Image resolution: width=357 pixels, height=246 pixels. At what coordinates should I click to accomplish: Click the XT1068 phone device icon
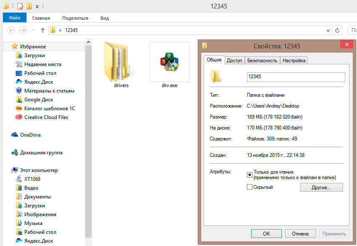(x=18, y=179)
